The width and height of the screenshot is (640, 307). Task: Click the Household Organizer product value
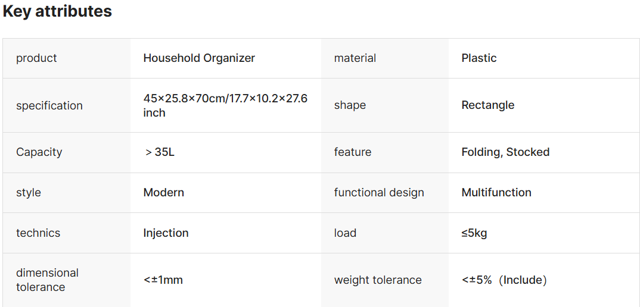tap(199, 58)
